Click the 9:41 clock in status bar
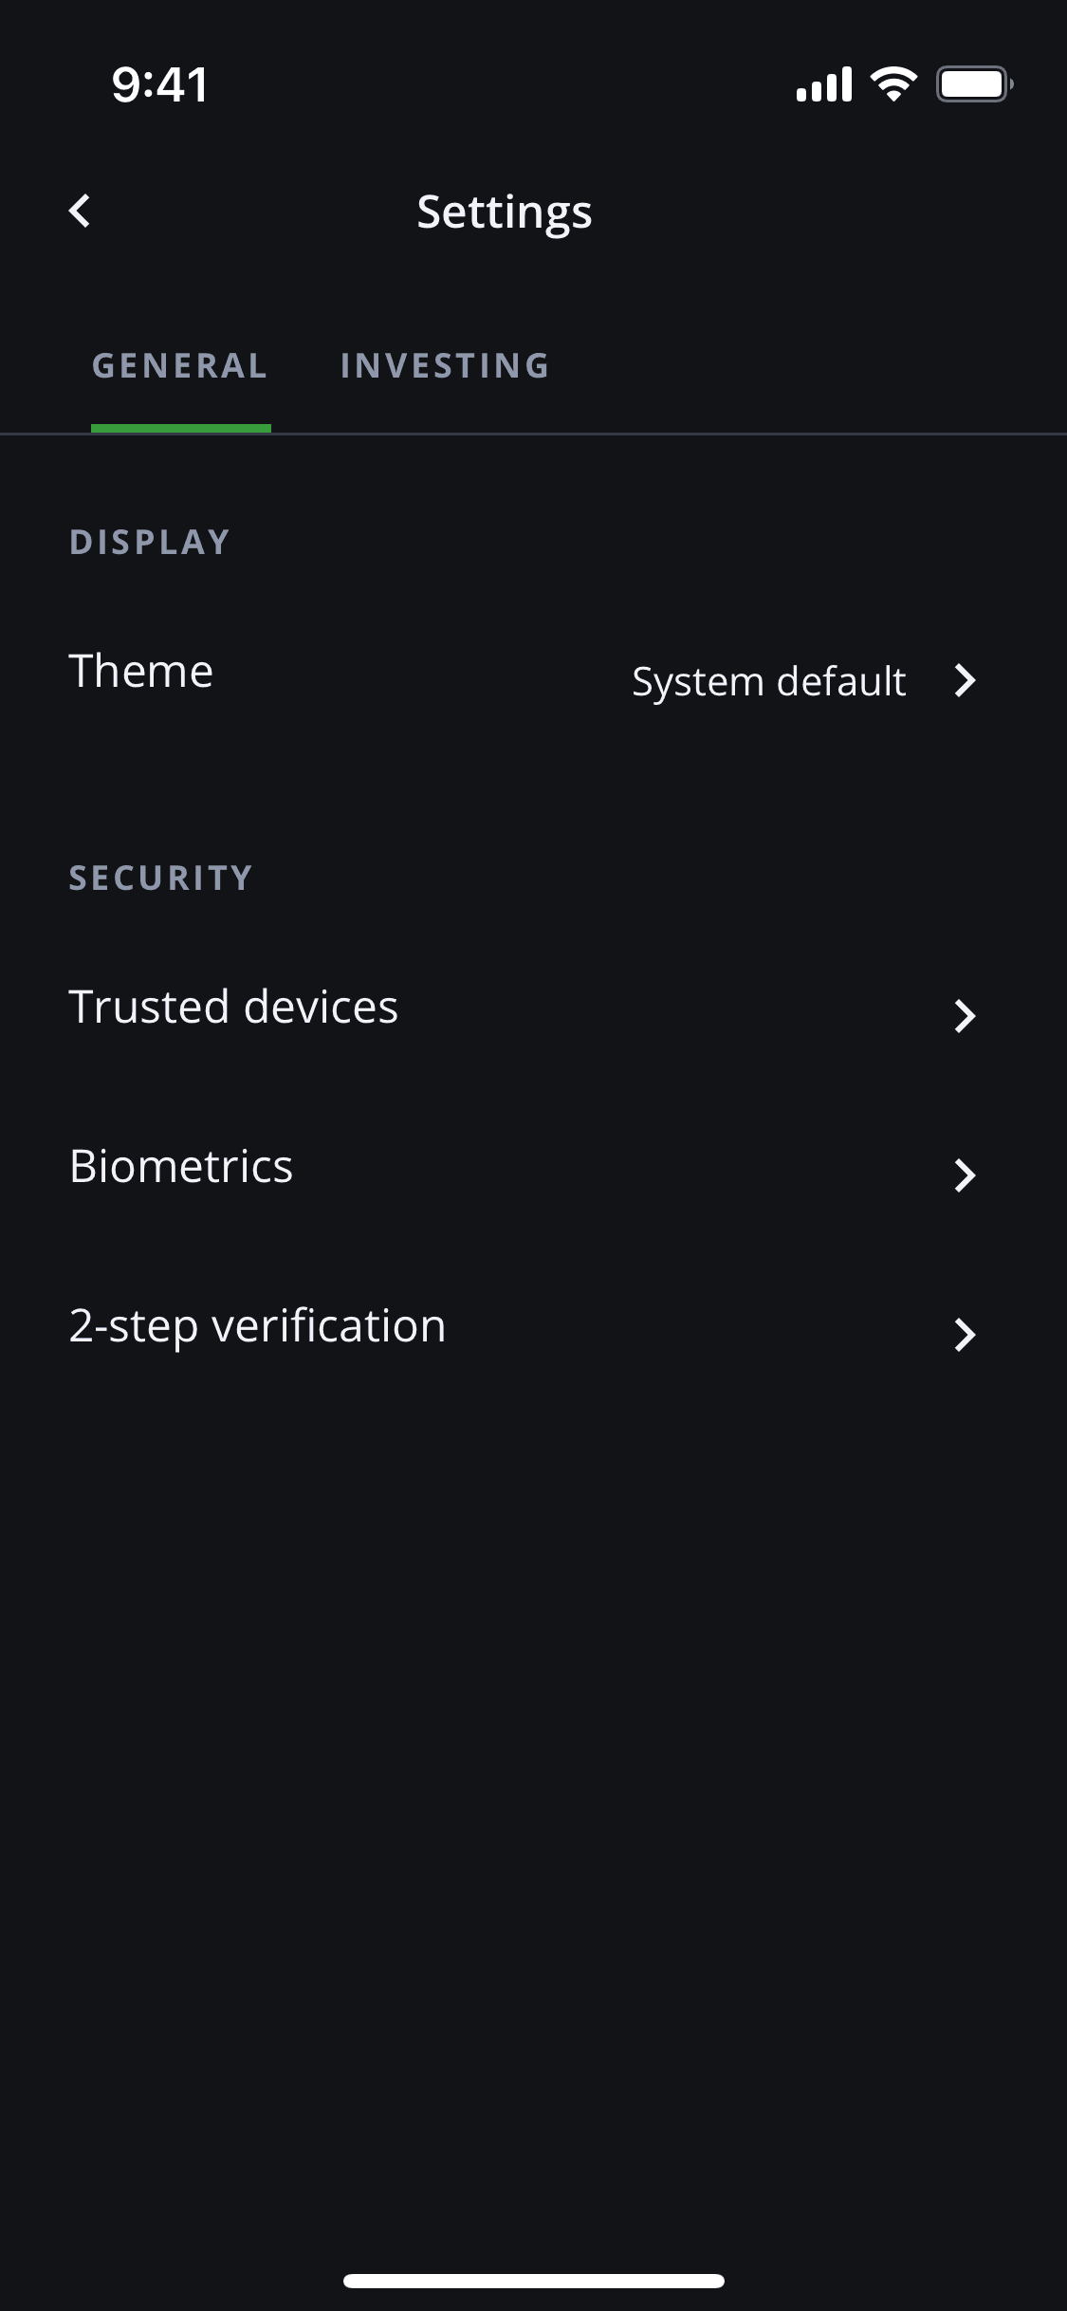Viewport: 1067px width, 2311px height. click(159, 84)
